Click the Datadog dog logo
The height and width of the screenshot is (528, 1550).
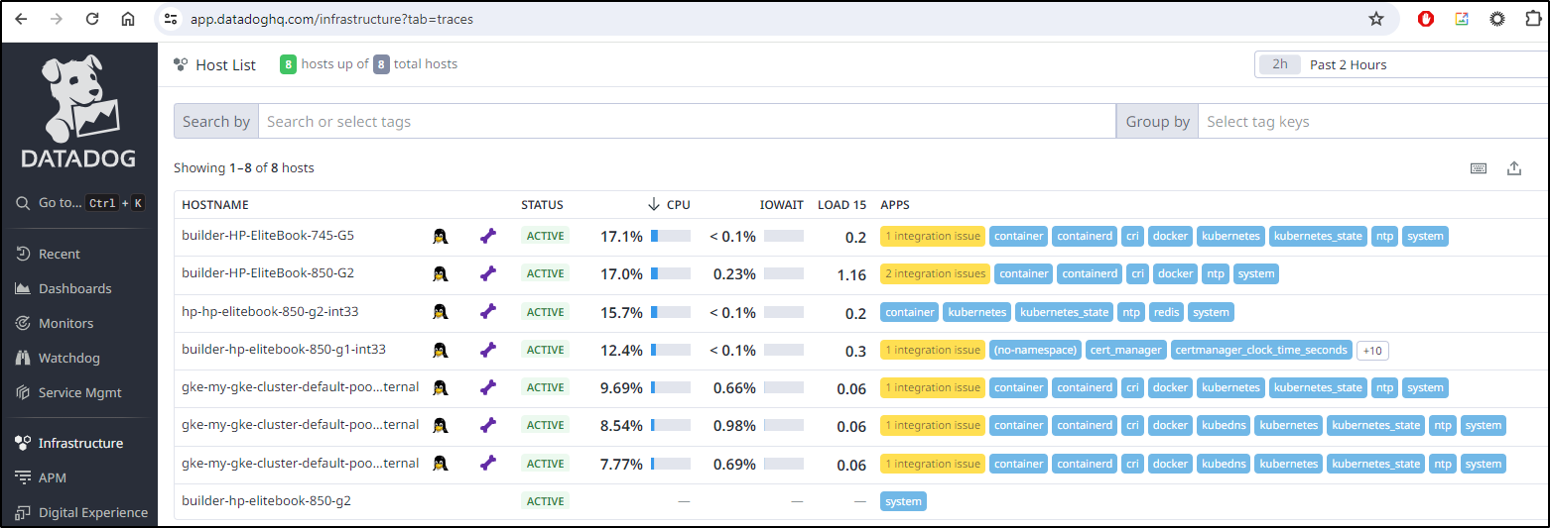(x=80, y=97)
